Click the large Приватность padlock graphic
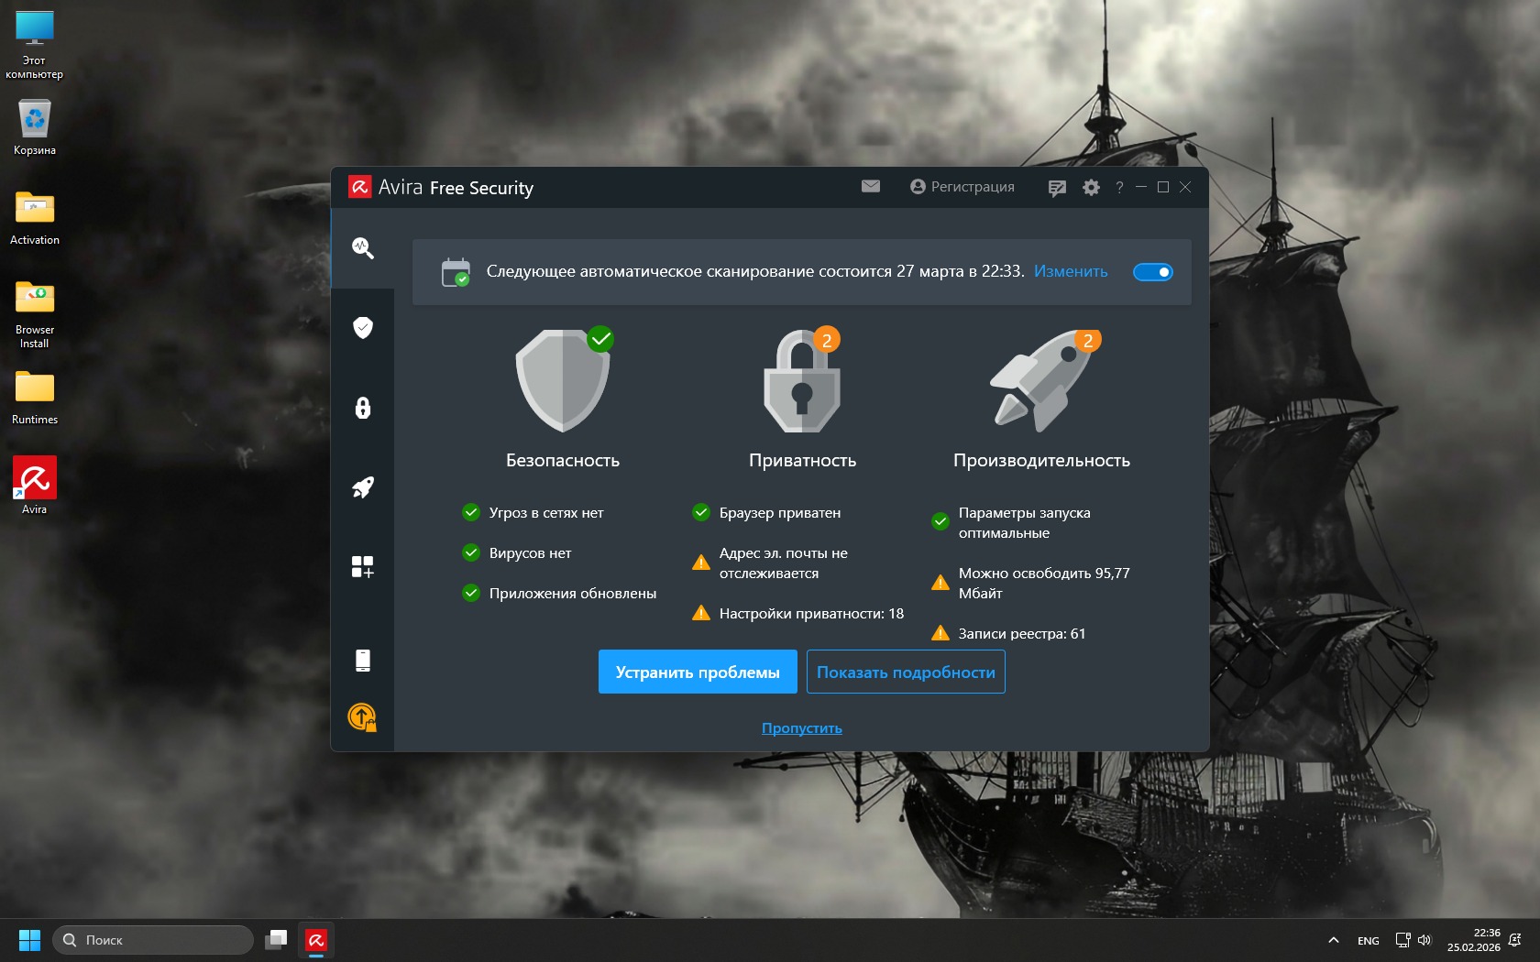Image resolution: width=1540 pixels, height=962 pixels. pos(802,383)
